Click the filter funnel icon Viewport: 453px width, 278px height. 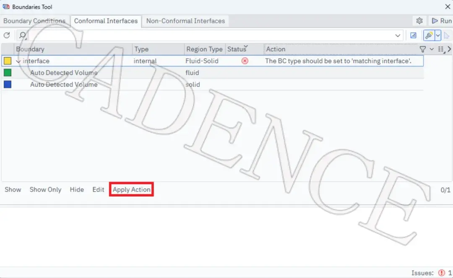[423, 49]
